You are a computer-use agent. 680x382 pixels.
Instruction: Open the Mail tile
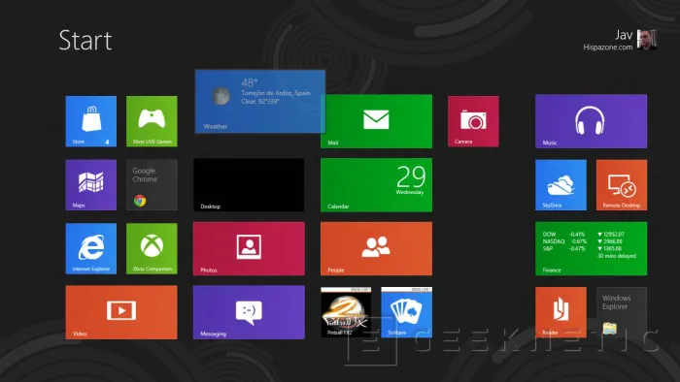377,121
